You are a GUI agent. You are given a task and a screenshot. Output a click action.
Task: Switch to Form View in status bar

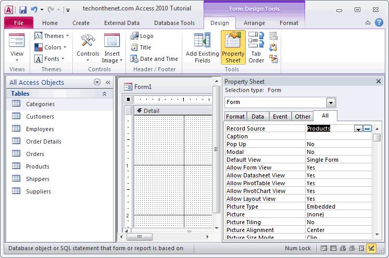point(324,249)
